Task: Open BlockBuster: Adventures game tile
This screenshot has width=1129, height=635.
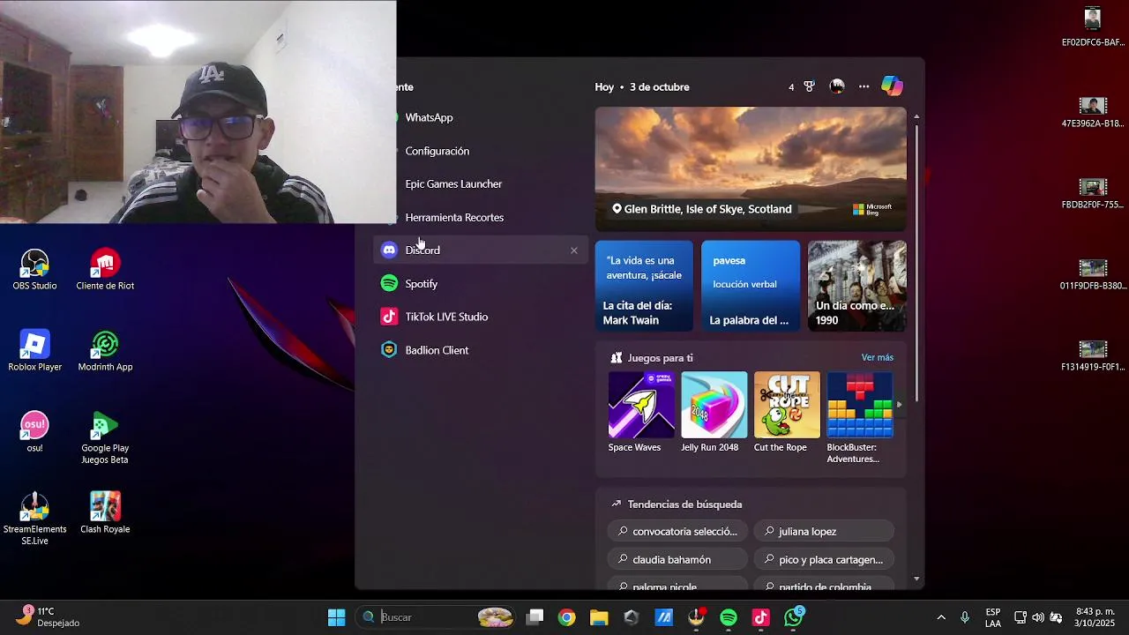Action: pos(859,418)
